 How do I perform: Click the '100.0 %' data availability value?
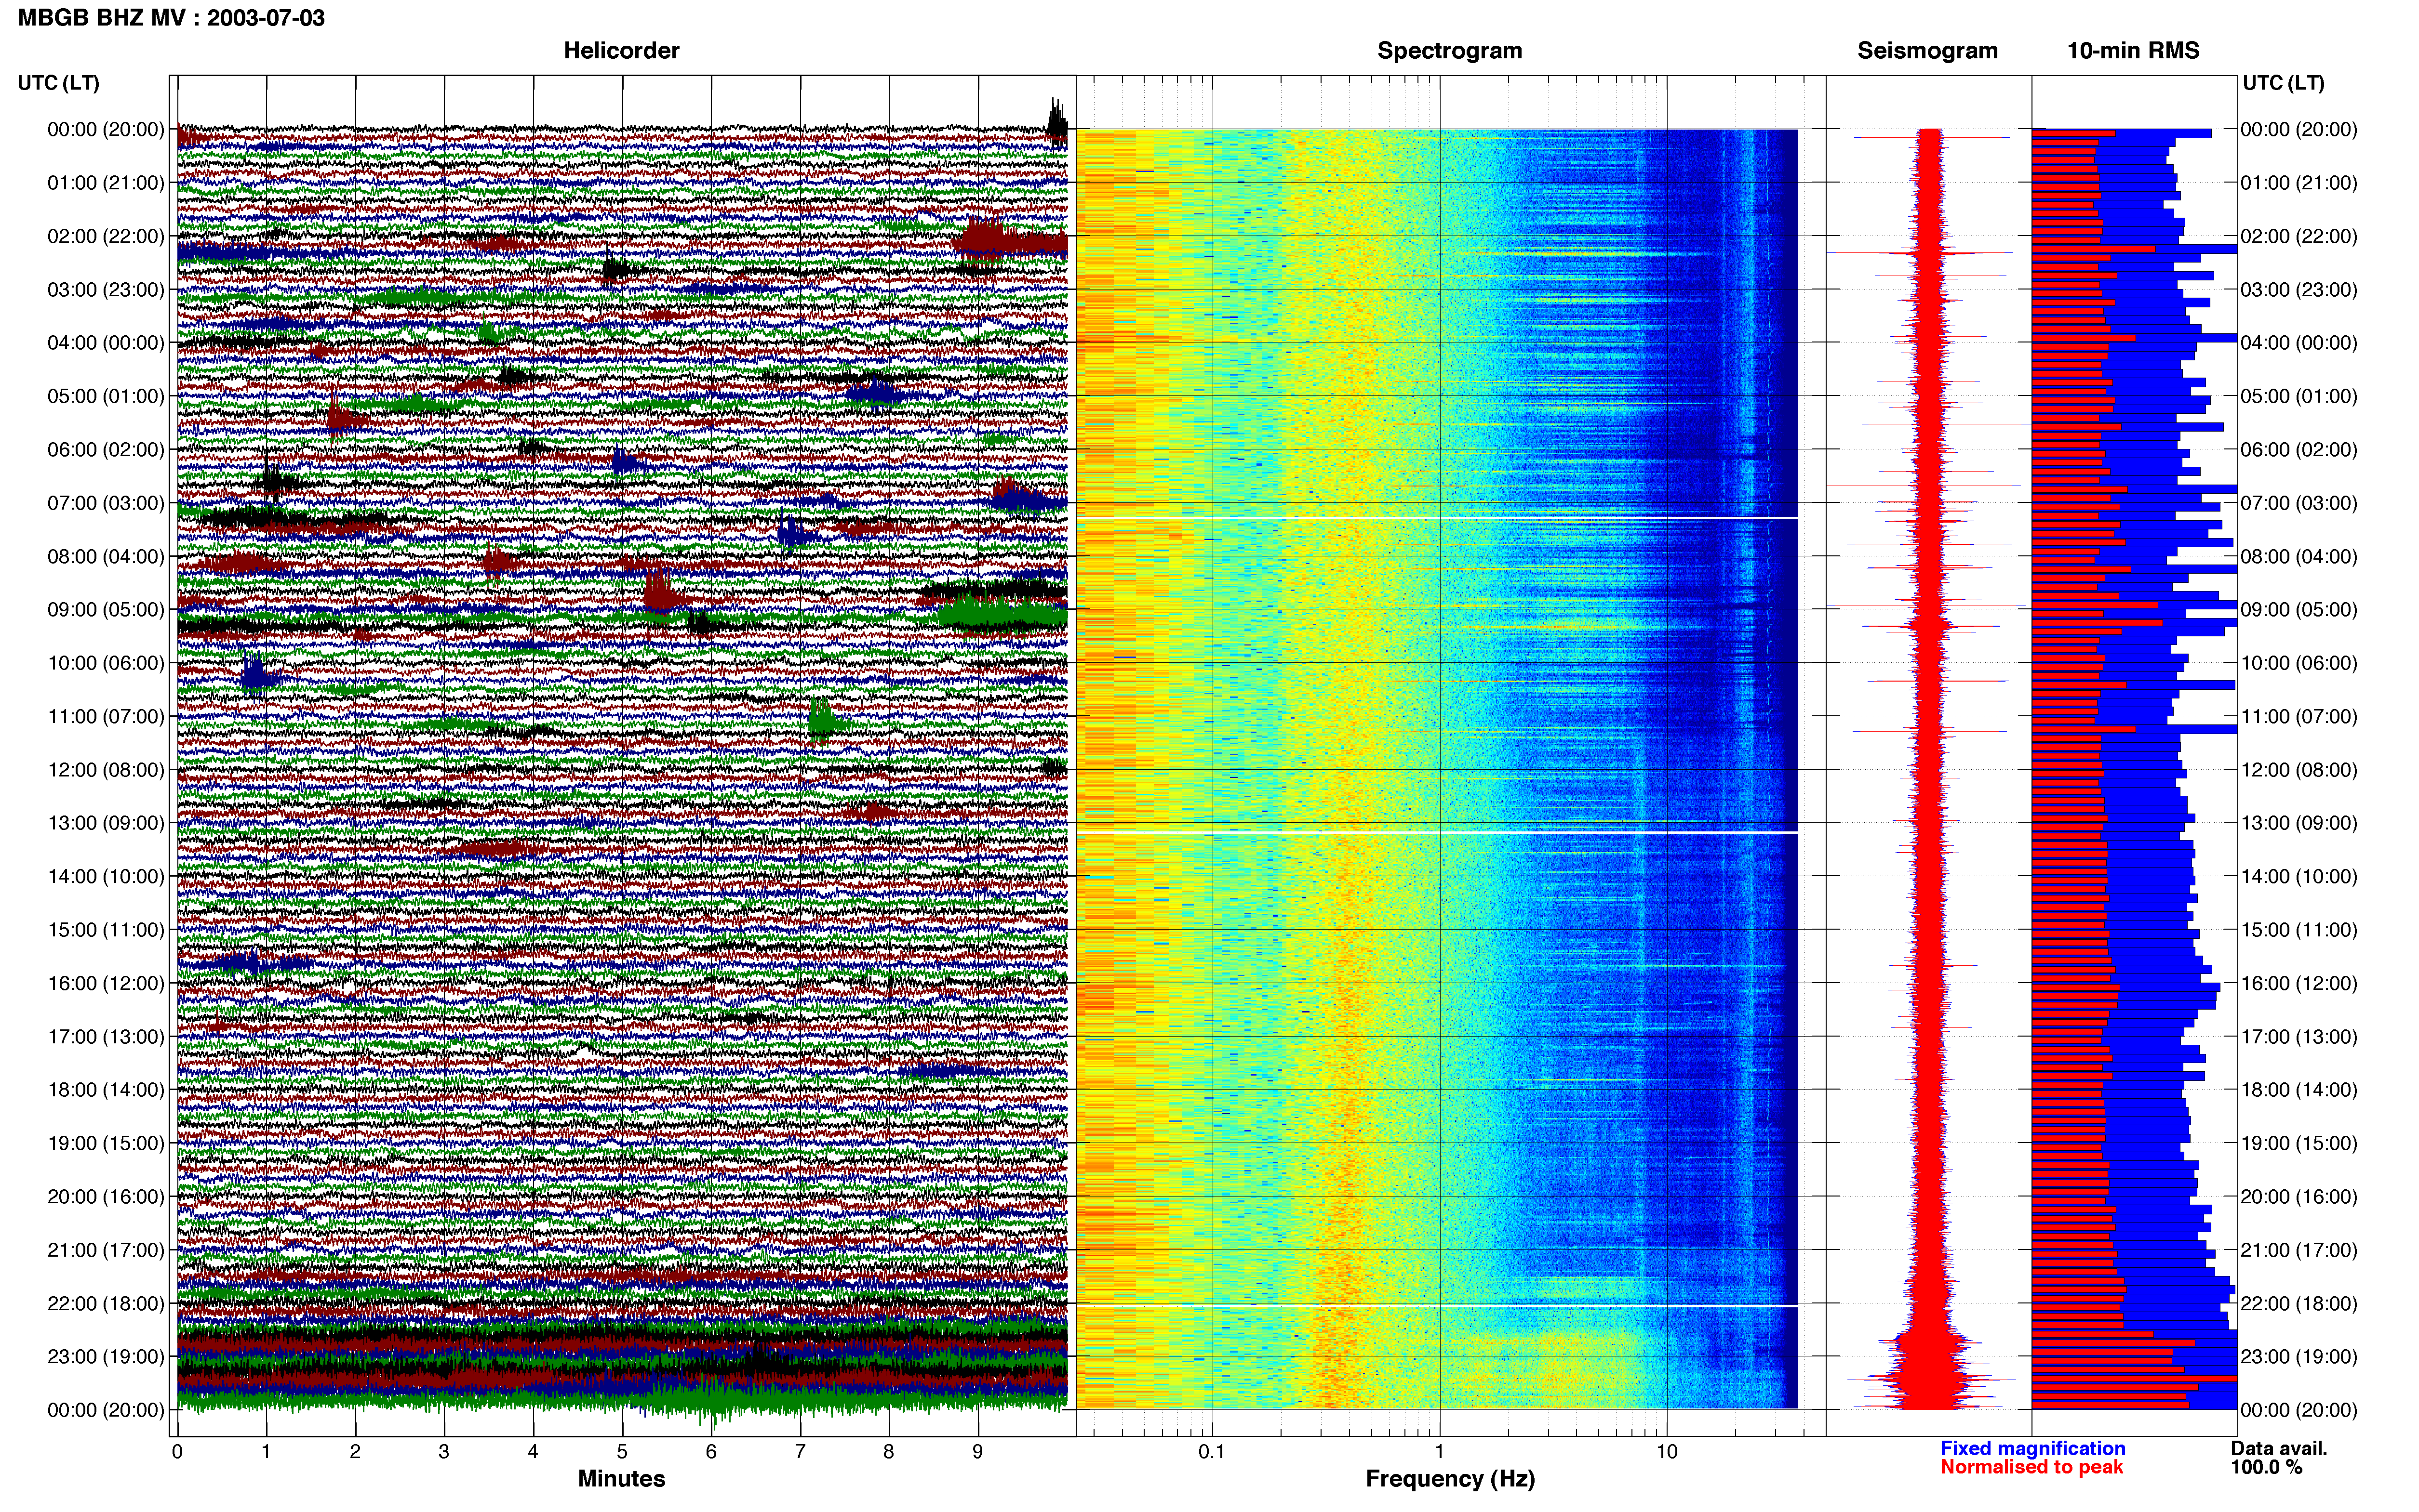[x=2266, y=1467]
